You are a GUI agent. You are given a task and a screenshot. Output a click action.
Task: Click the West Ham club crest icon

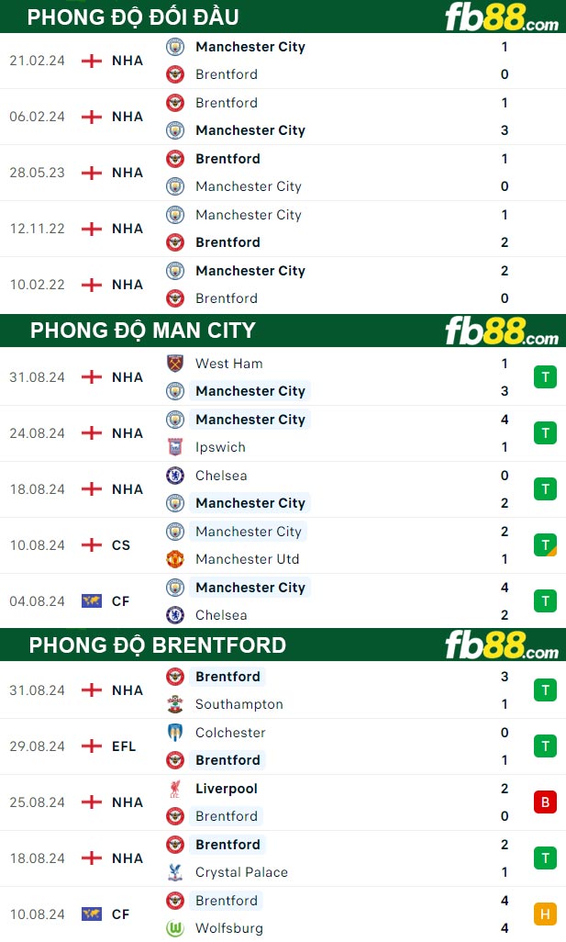tap(175, 364)
